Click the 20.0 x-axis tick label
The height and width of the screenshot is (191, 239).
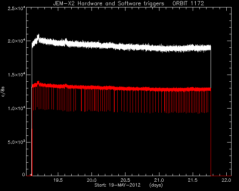(x=92, y=180)
